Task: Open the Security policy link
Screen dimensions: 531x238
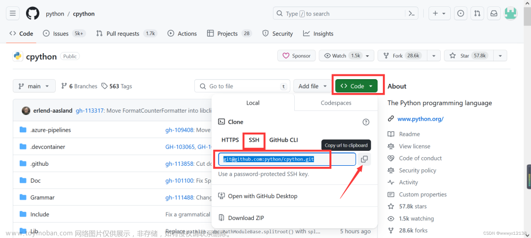Action: (417, 171)
